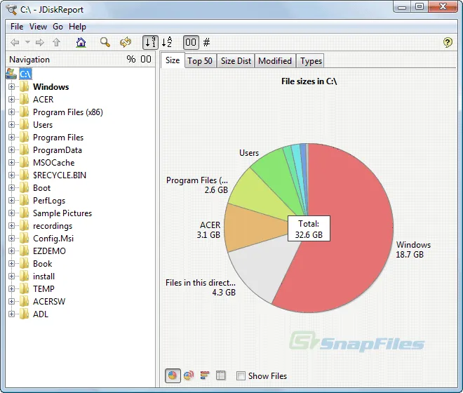463x393 pixels.
Task: Go up one directory level
Action: (x=56, y=43)
